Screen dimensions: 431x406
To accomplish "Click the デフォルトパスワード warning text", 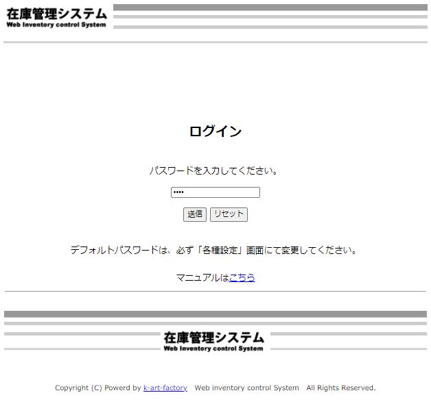I will coord(213,250).
